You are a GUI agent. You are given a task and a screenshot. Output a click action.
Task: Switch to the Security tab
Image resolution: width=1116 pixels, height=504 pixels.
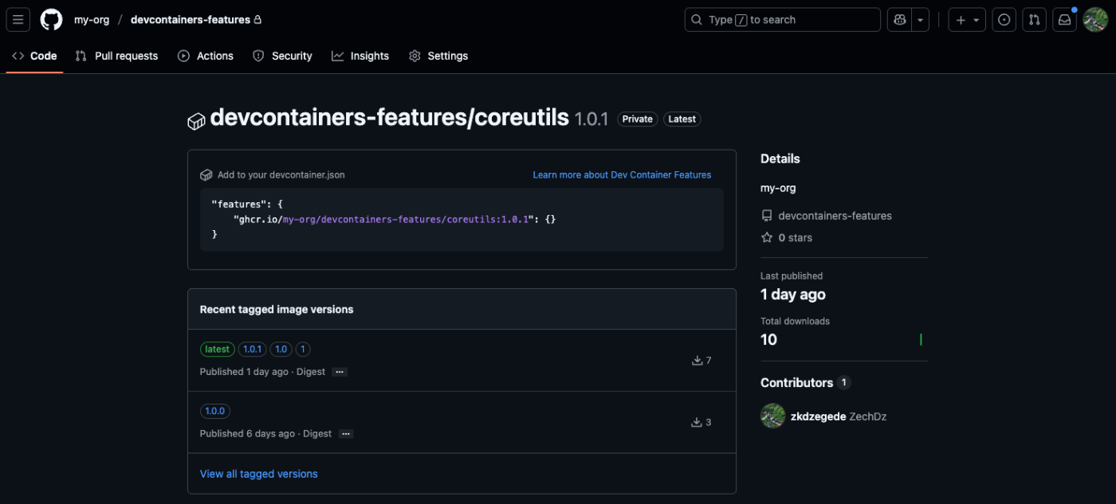(282, 56)
